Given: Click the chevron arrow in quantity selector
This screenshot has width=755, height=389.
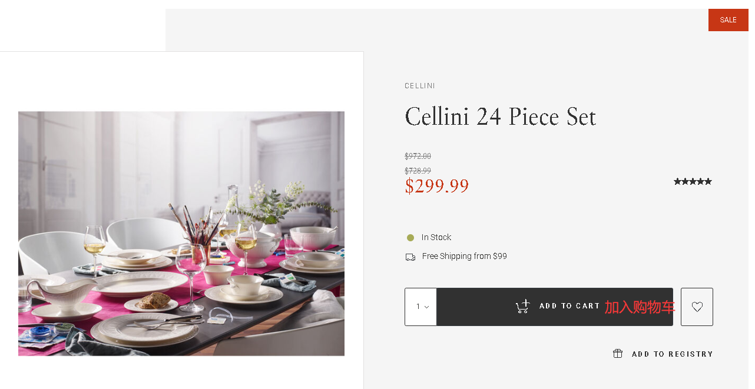Looking at the screenshot, I should tap(426, 307).
